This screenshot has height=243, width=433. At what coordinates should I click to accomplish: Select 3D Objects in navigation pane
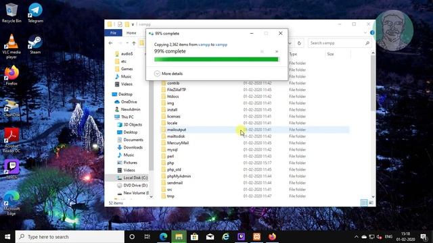click(x=129, y=124)
